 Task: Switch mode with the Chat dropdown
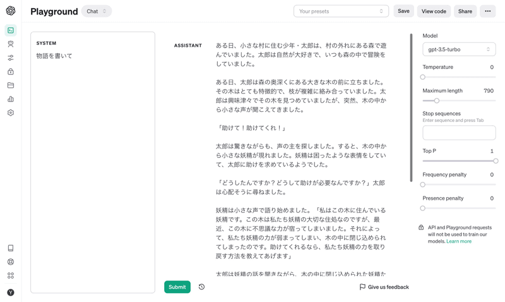(97, 11)
